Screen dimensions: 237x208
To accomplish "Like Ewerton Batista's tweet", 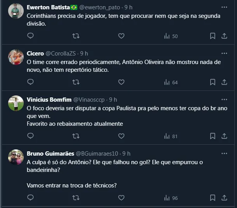I will tap(121, 36).
